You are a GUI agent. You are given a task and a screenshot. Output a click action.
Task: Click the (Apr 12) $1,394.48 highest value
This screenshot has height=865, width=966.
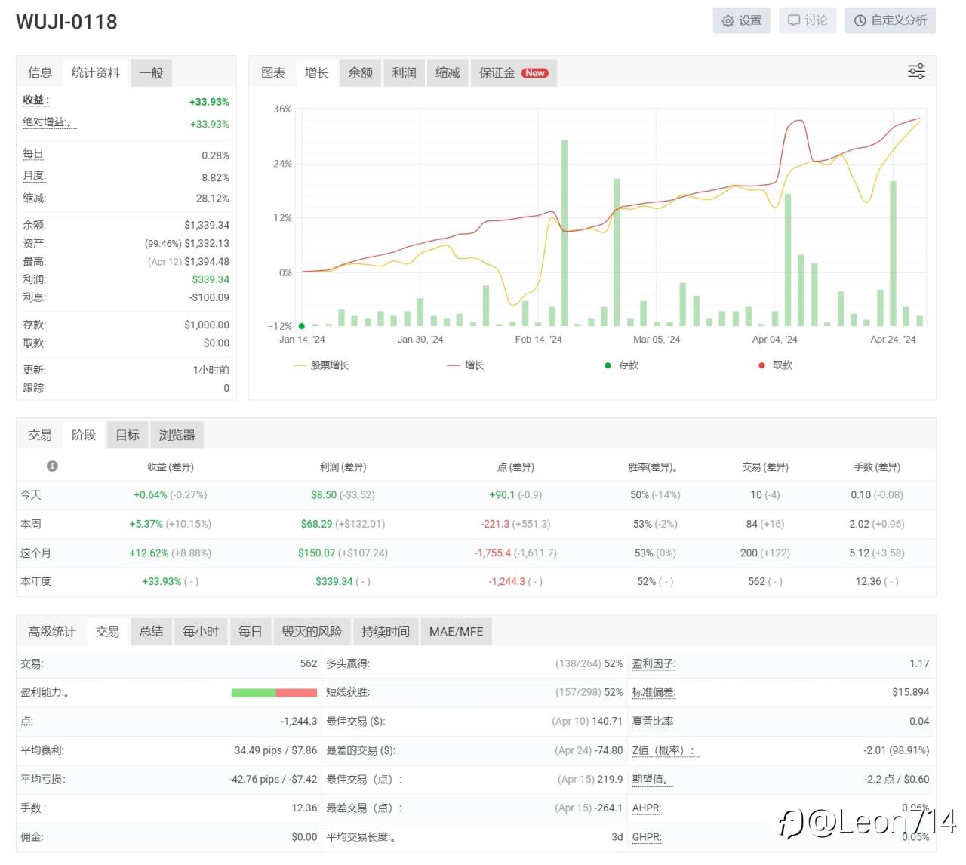189,262
